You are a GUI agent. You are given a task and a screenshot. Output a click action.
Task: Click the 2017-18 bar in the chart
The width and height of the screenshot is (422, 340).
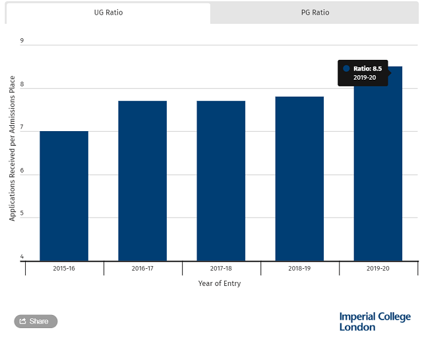click(221, 181)
